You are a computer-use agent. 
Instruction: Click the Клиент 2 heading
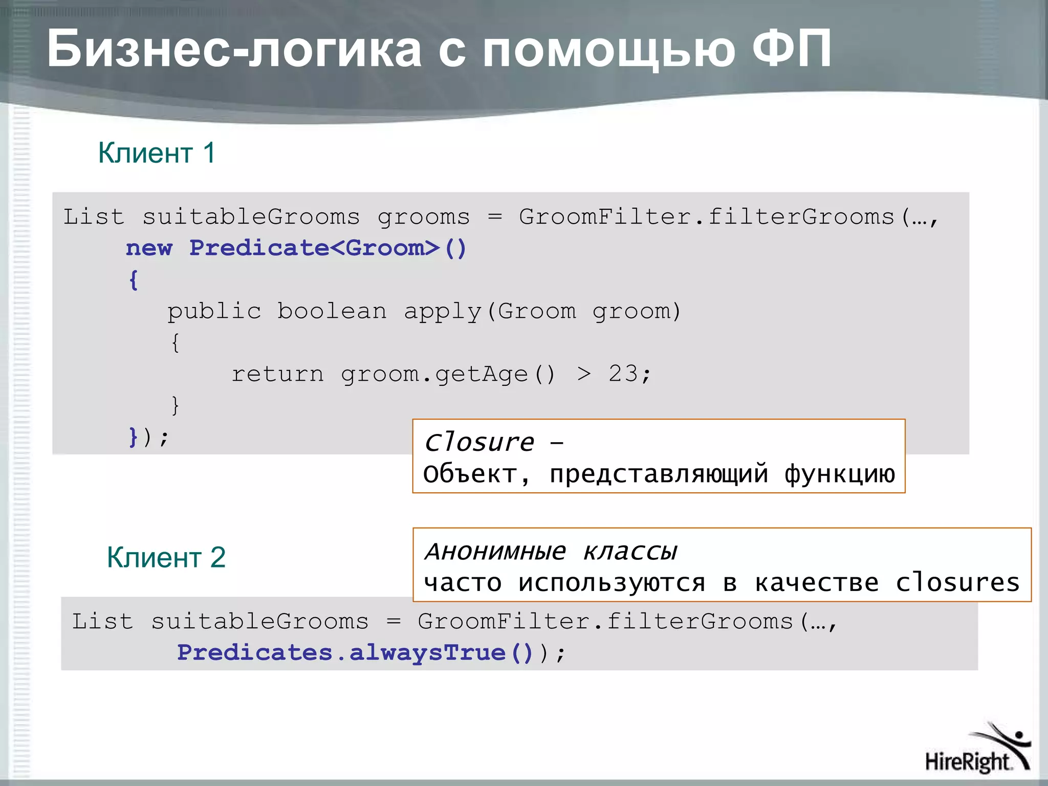point(166,557)
